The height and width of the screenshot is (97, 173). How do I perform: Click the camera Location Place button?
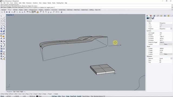pos(166,44)
